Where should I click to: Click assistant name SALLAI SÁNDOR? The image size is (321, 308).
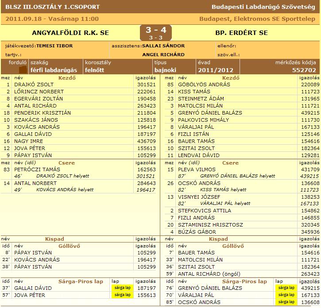coord(163,46)
